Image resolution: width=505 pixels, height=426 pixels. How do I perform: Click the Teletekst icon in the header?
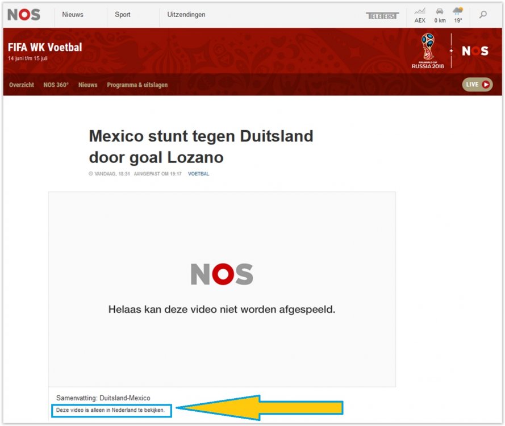point(382,15)
